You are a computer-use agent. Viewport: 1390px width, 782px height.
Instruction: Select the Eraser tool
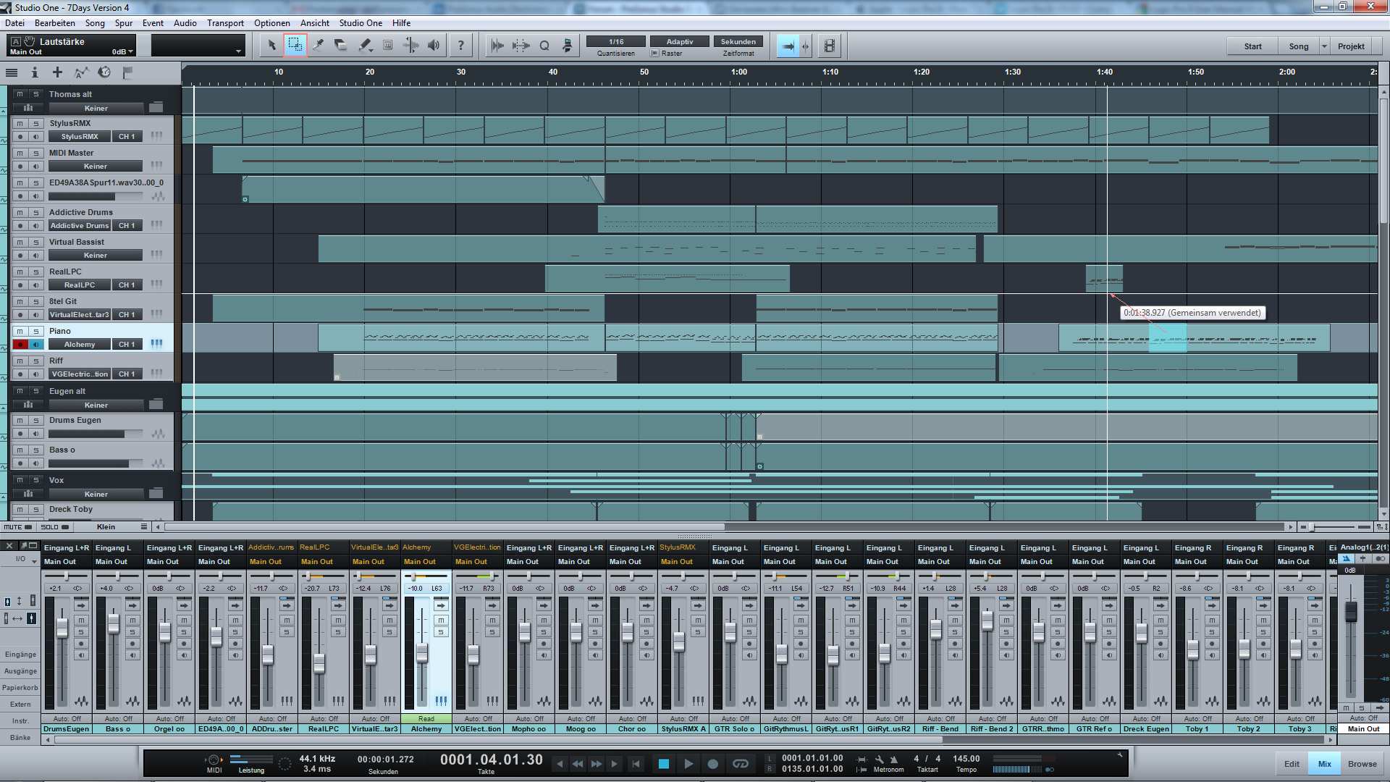coord(341,46)
